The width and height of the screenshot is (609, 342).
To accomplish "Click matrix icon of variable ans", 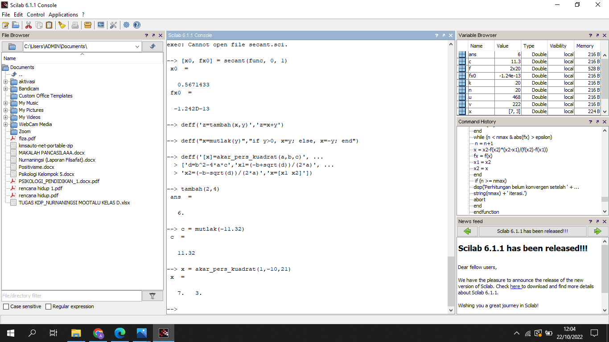I will 462,54.
